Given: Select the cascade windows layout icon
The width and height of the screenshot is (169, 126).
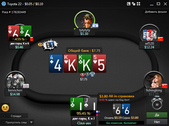Looking at the screenshot, I should tap(134, 4).
